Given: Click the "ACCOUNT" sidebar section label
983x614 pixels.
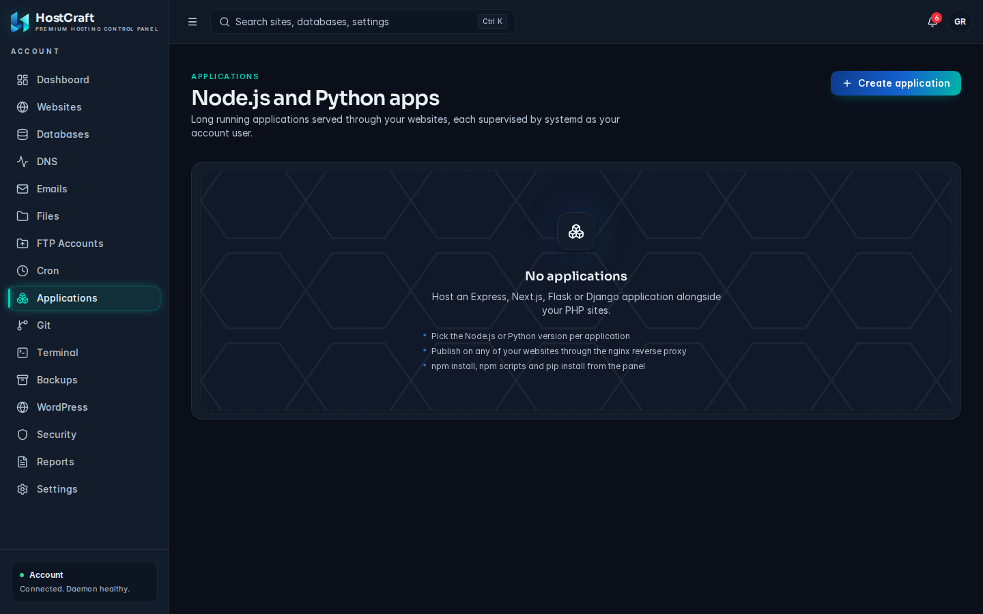Looking at the screenshot, I should 35,51.
